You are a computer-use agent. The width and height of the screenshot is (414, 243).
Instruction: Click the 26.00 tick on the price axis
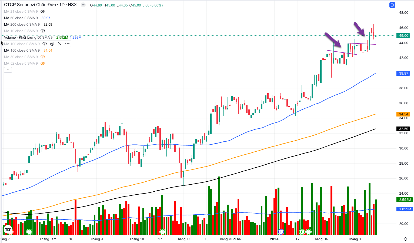point(403,178)
